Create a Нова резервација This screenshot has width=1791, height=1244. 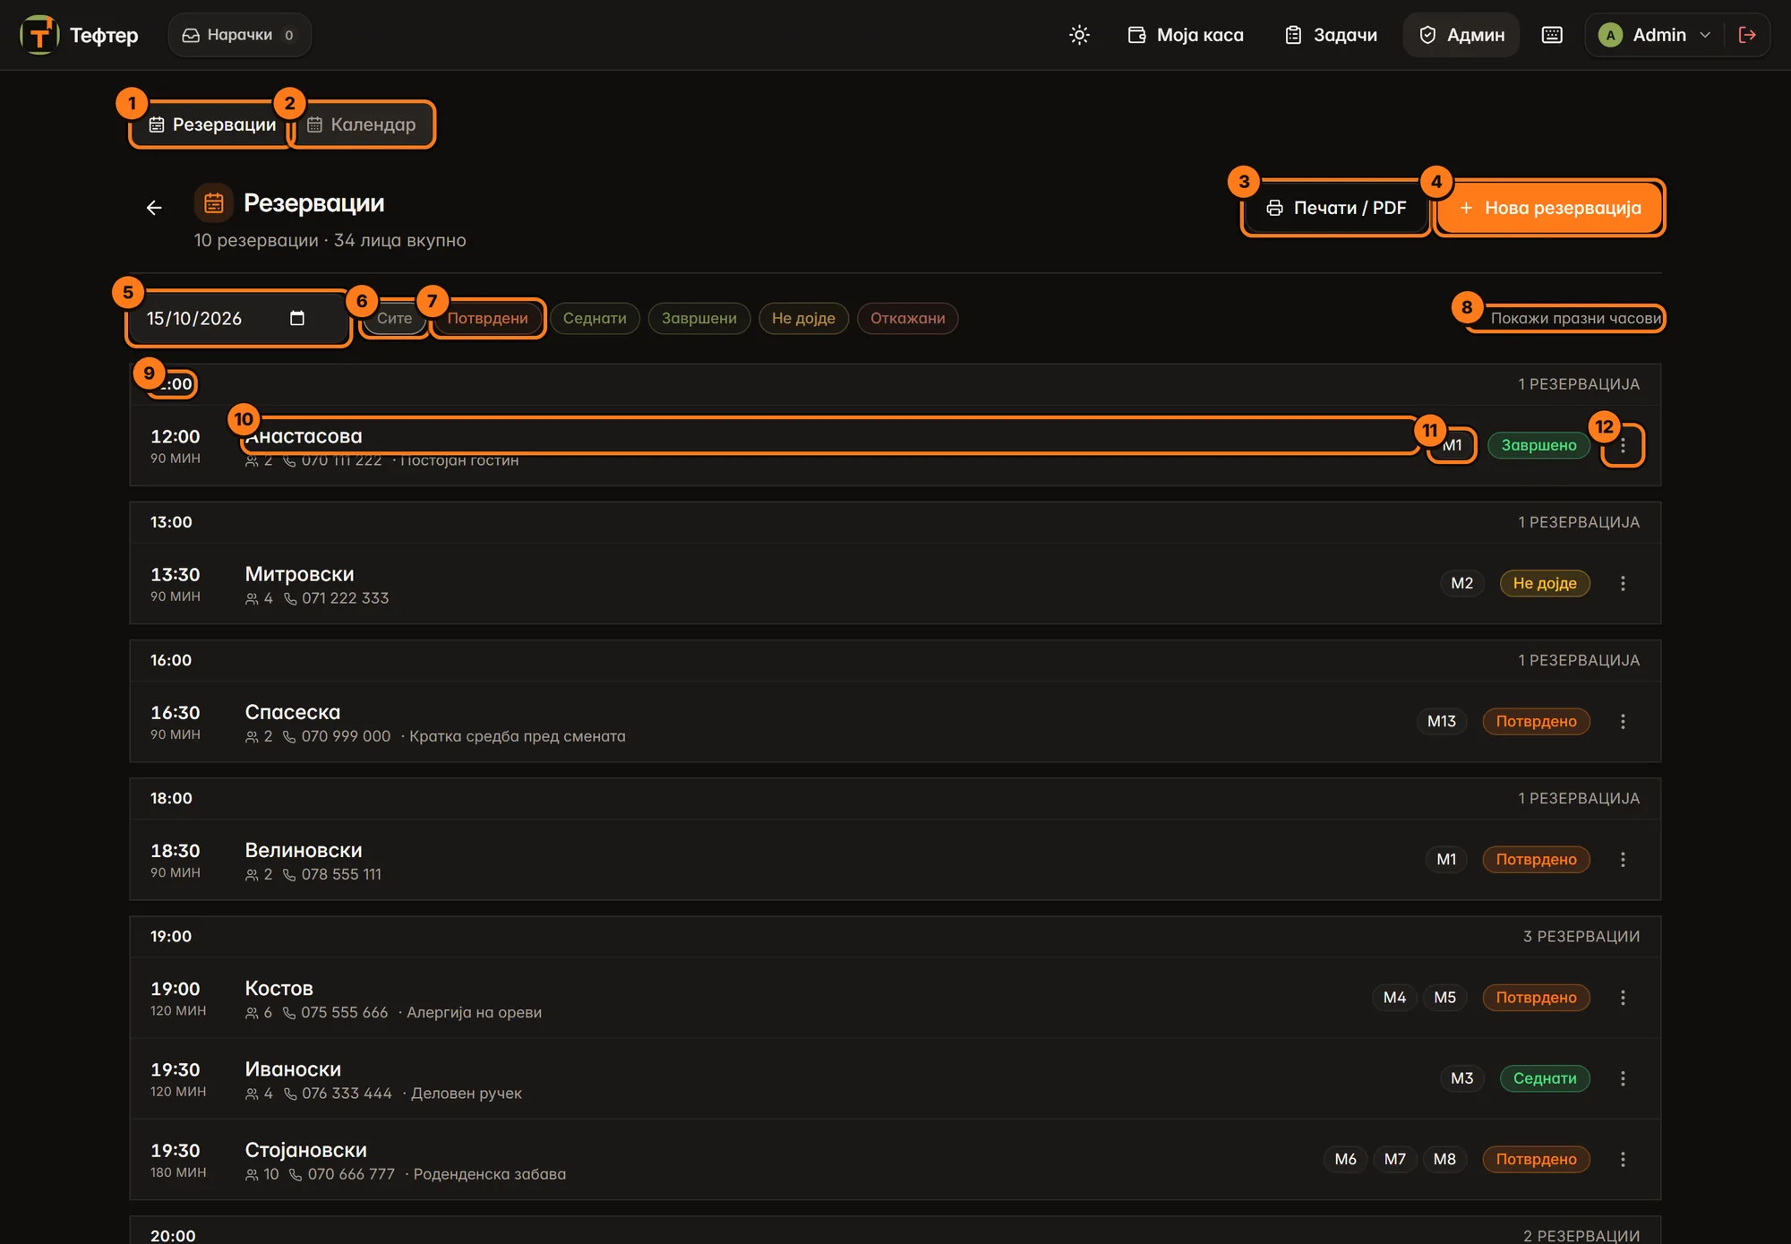[1550, 208]
